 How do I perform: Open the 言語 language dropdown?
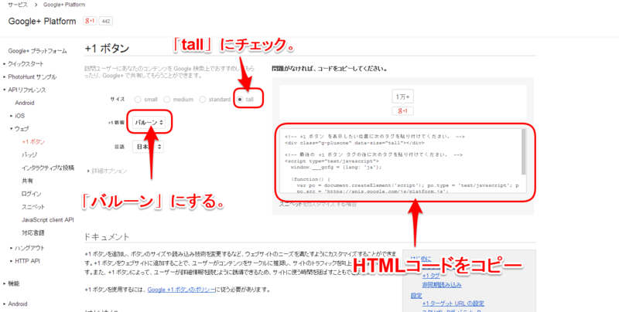(148, 147)
